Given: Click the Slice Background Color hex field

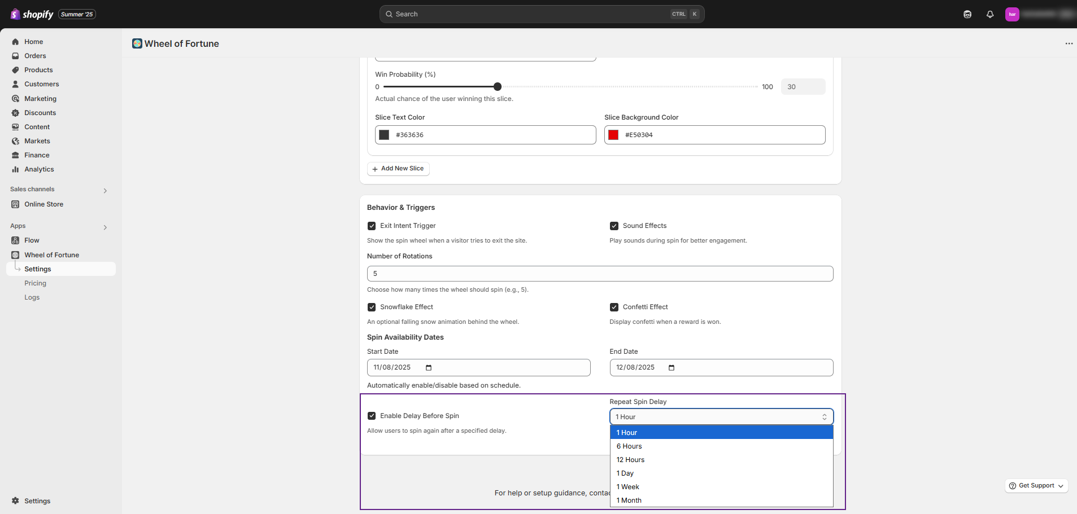Looking at the screenshot, I should (x=714, y=135).
